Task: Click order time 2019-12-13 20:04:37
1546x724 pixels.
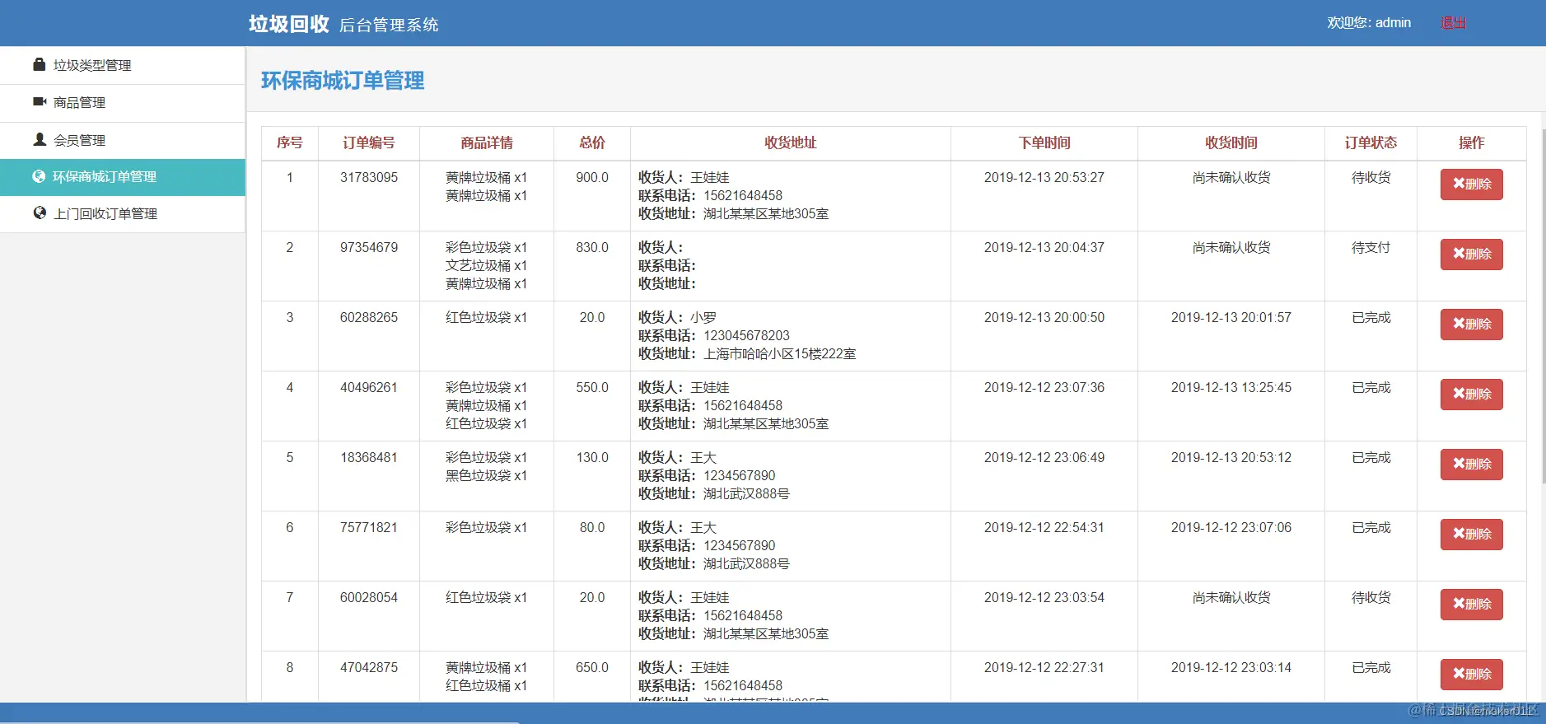Action: 1044,248
